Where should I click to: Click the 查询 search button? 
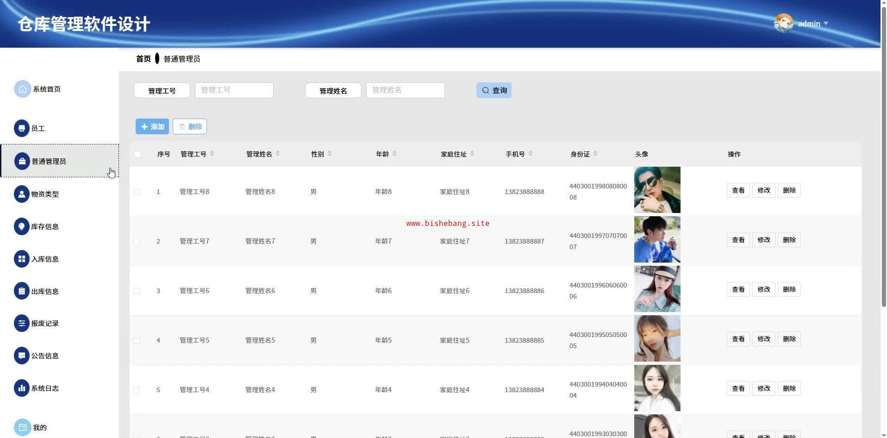493,90
